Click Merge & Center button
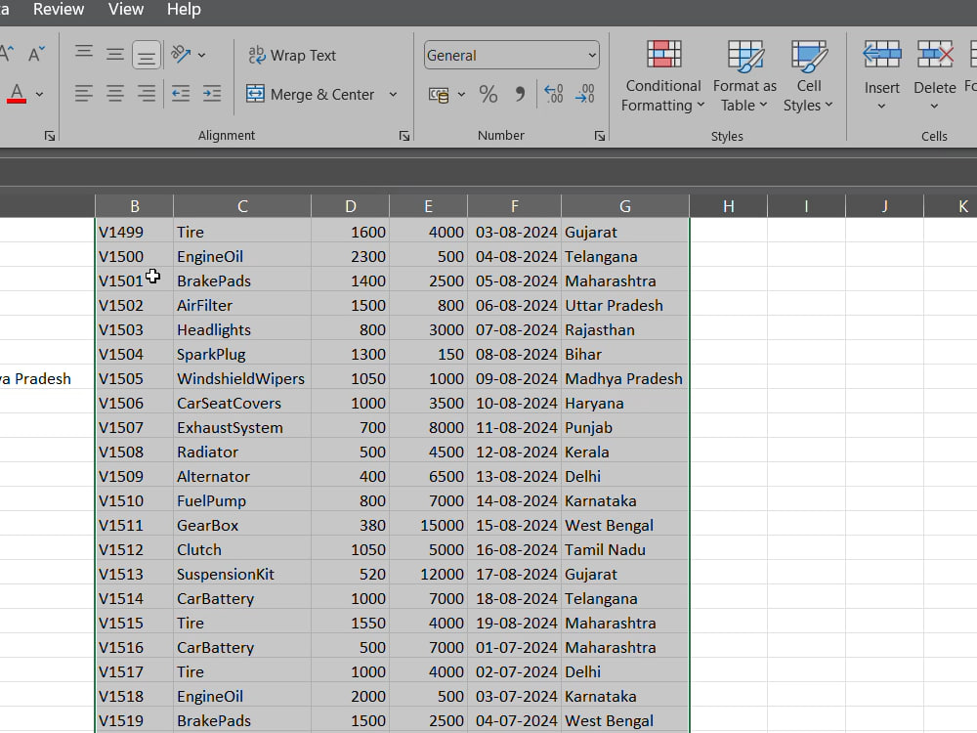The width and height of the screenshot is (977, 733). pos(311,94)
